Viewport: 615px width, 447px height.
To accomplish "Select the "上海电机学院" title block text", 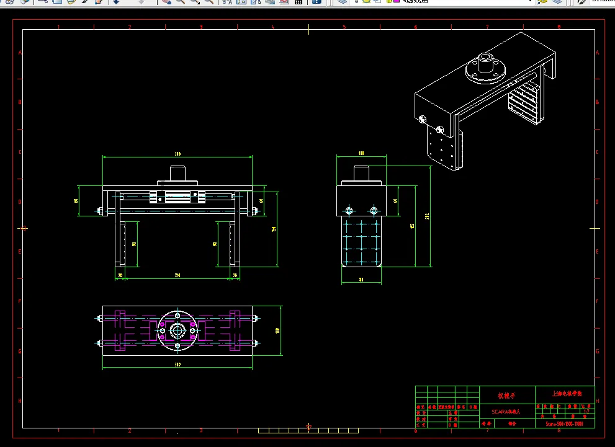I will (x=567, y=393).
